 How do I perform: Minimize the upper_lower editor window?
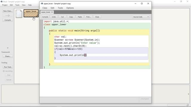[135, 4]
